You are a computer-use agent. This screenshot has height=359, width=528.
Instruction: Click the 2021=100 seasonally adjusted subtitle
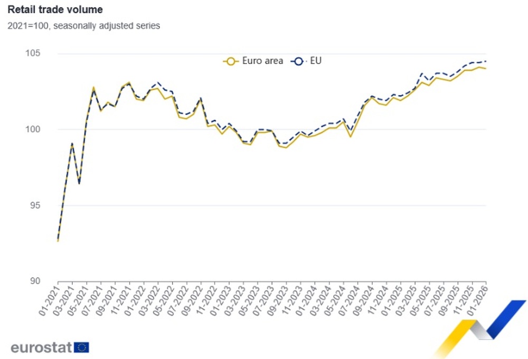coord(84,26)
